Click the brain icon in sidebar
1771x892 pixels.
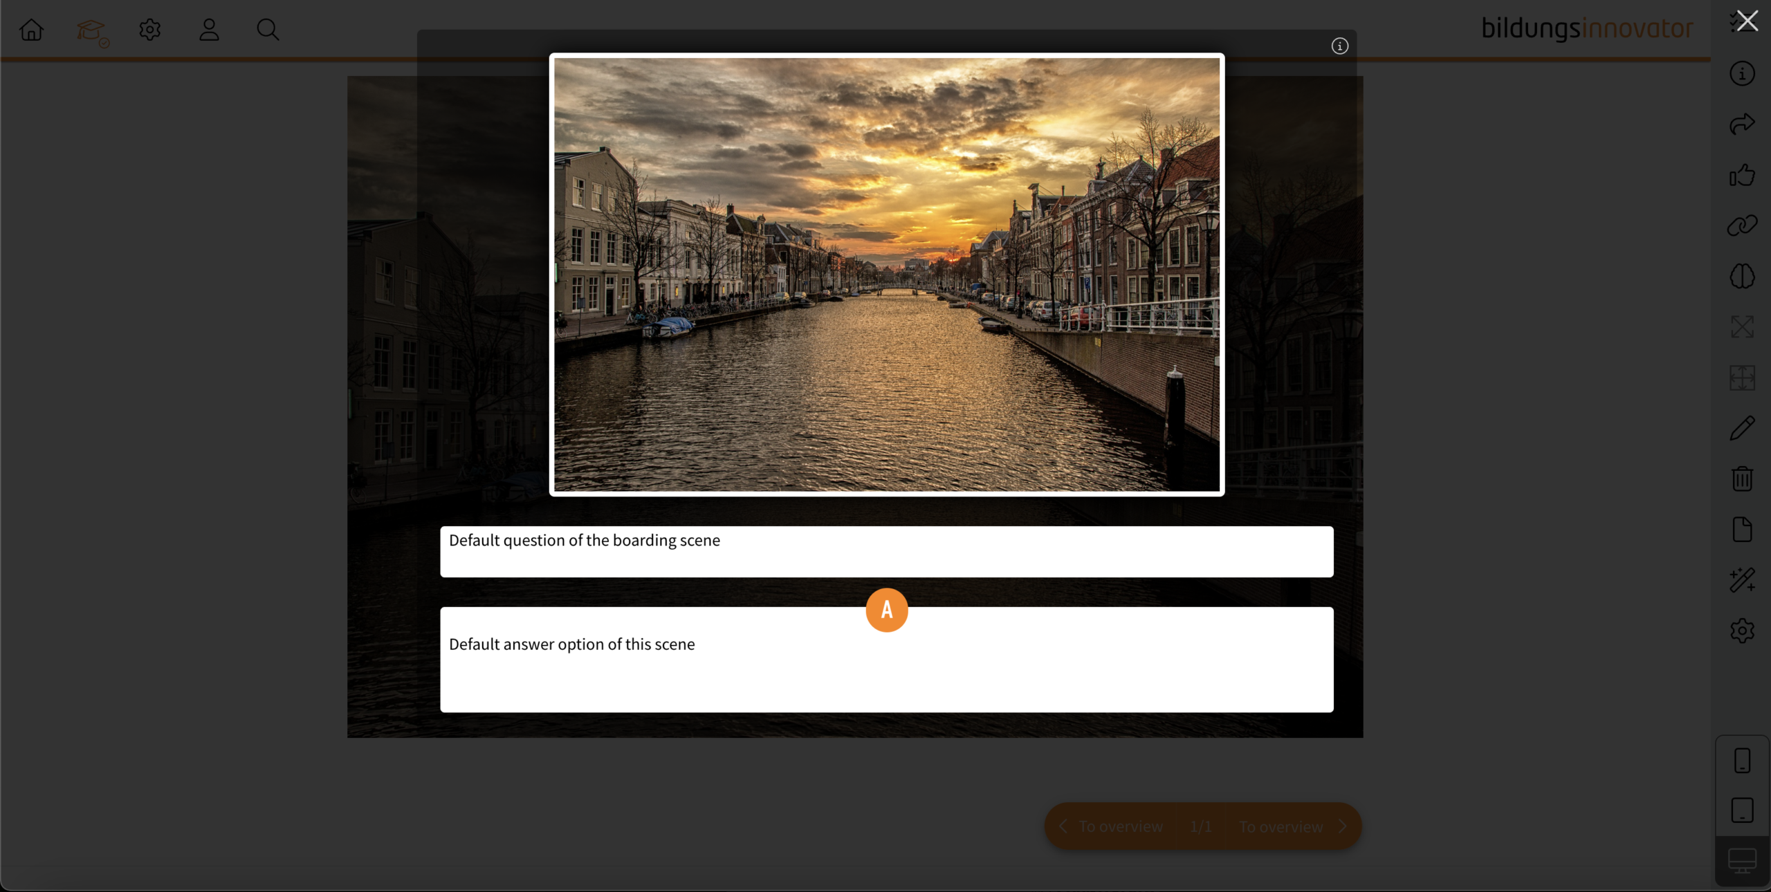click(1742, 276)
